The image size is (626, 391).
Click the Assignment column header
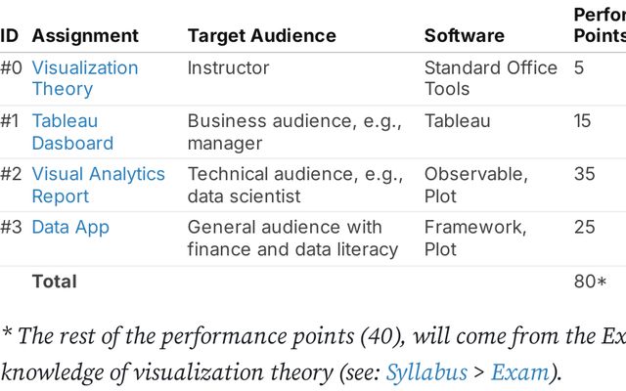pos(85,36)
